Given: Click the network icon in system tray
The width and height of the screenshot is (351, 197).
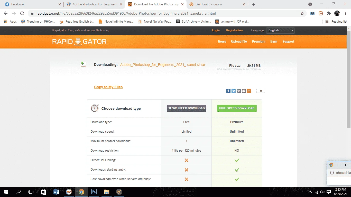Looking at the screenshot, I should (x=317, y=192).
